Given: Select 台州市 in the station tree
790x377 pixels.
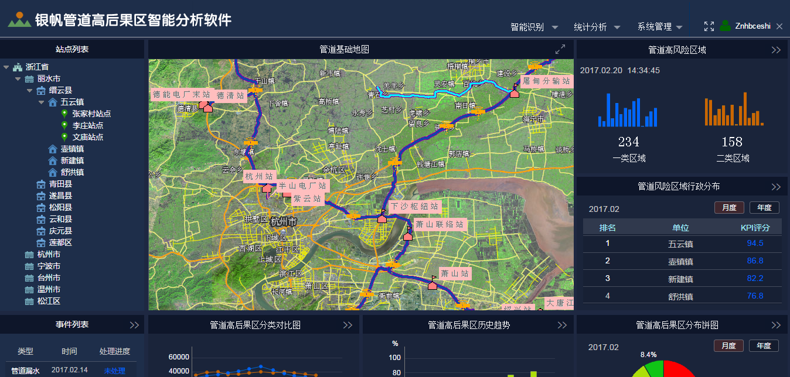Looking at the screenshot, I should (x=49, y=277).
